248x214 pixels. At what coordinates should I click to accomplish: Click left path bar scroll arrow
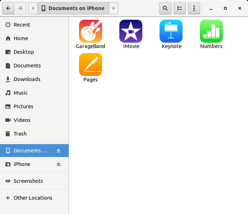click(33, 8)
